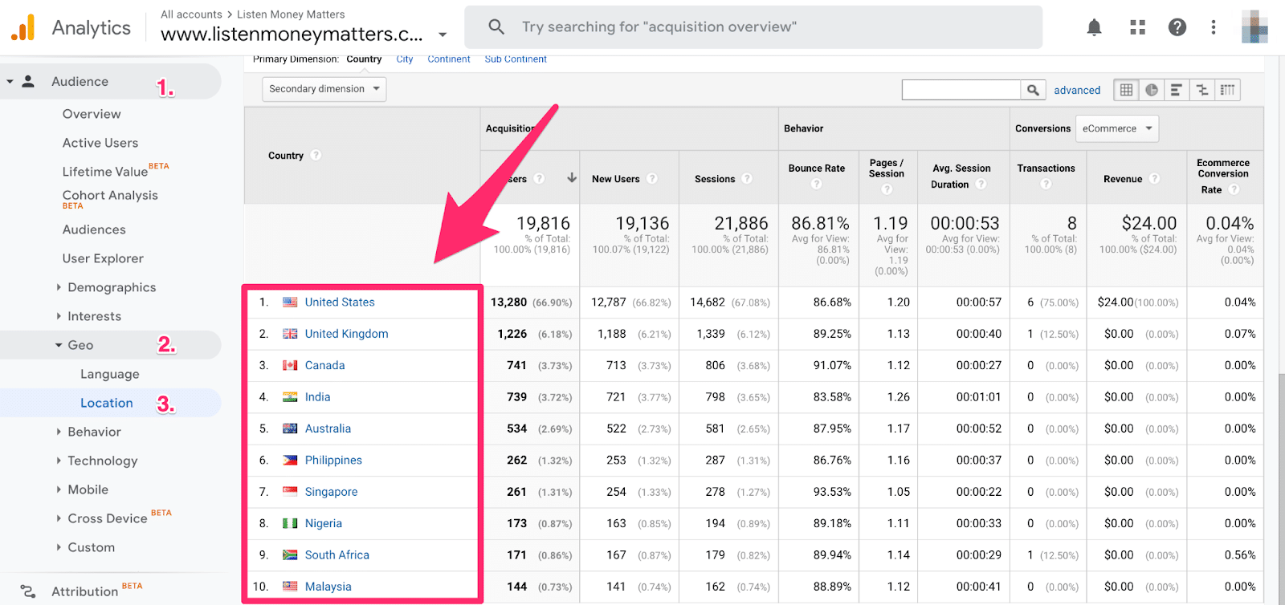The width and height of the screenshot is (1285, 605).
Task: Click the help icon under Transactions
Action: click(1046, 184)
